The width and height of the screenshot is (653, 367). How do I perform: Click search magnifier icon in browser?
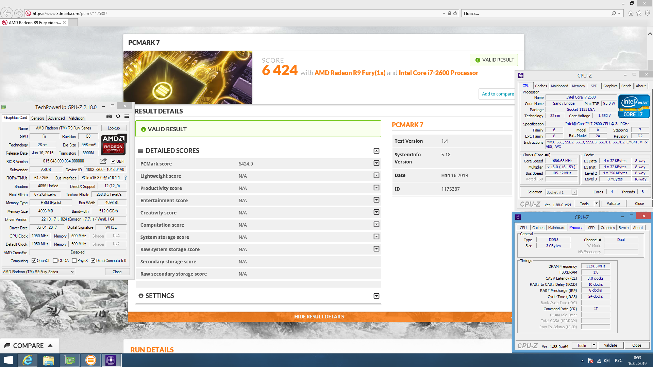point(614,13)
